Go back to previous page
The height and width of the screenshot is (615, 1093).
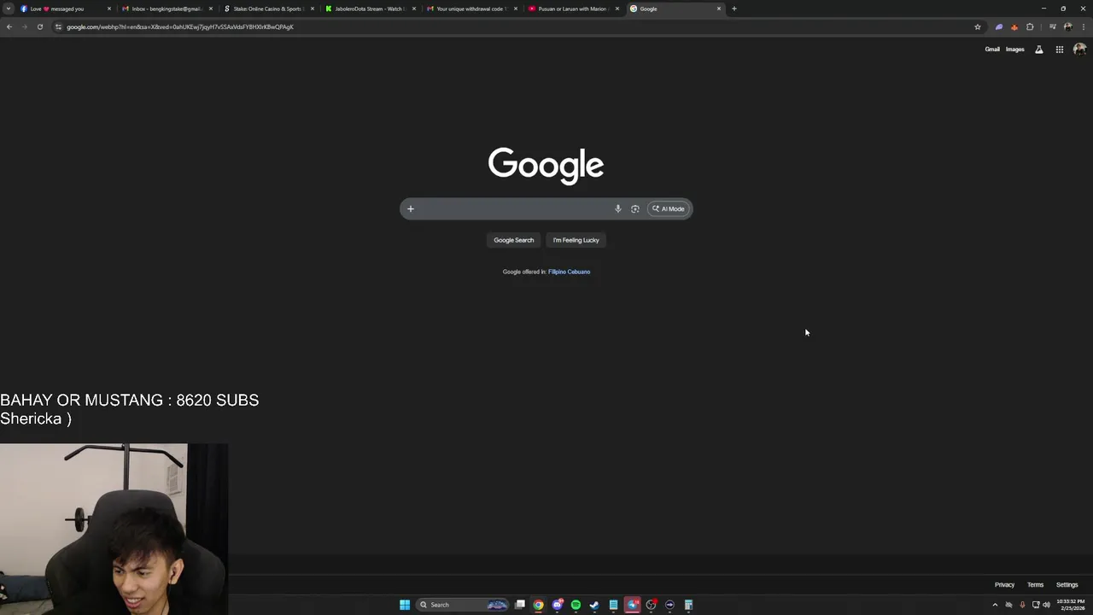9,26
